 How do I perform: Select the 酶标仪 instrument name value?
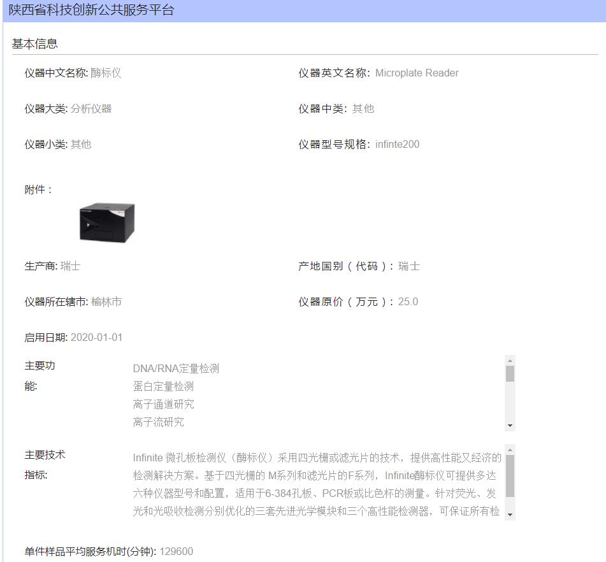106,73
